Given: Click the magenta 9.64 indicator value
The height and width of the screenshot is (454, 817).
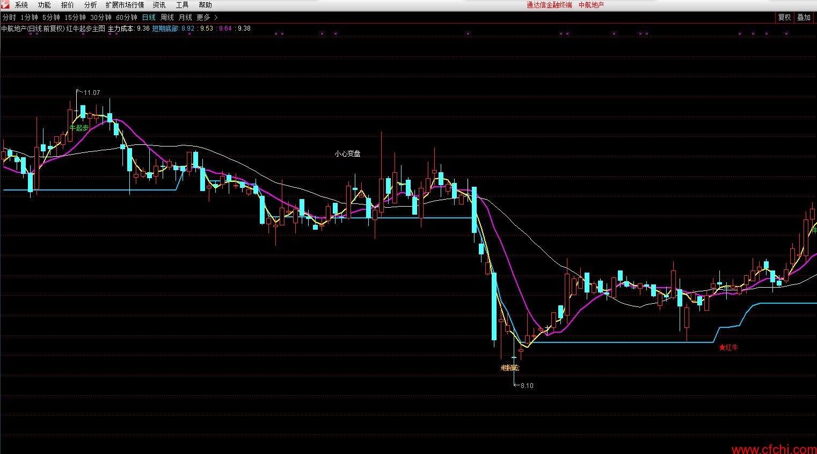Looking at the screenshot, I should 225,28.
